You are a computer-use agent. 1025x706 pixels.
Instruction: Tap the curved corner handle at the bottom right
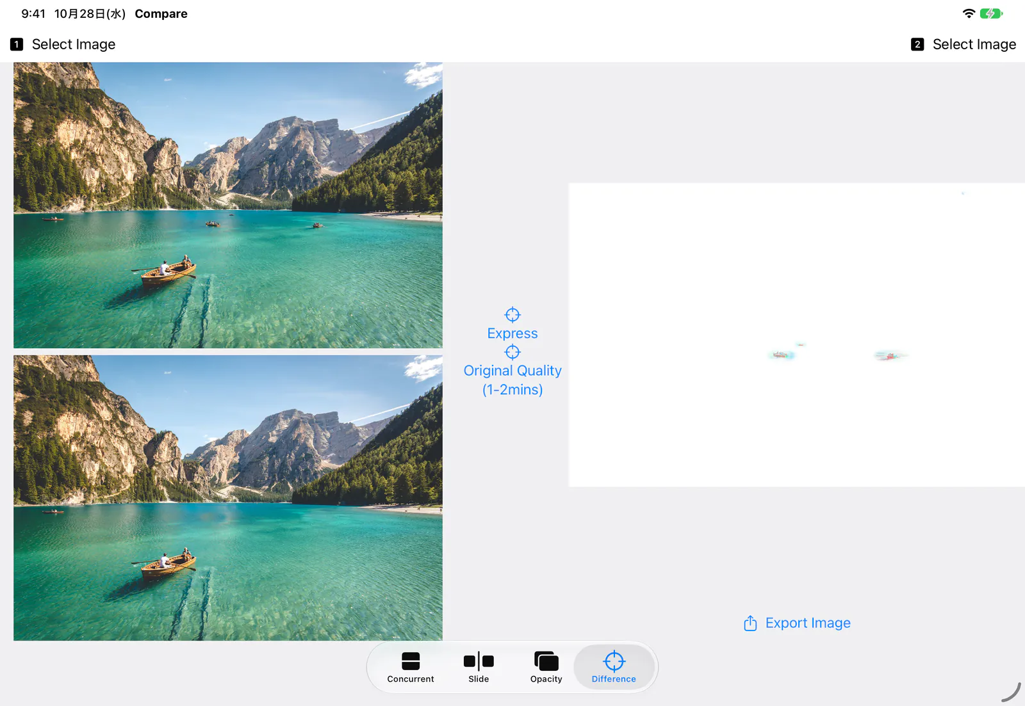click(1011, 692)
